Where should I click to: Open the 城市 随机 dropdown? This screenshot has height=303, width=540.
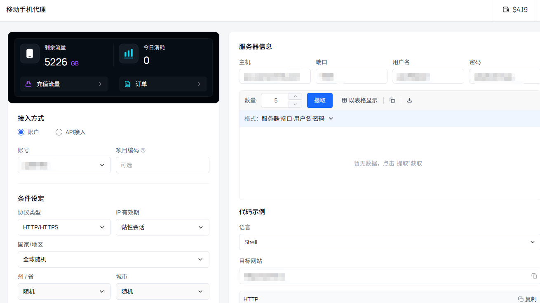(162, 291)
